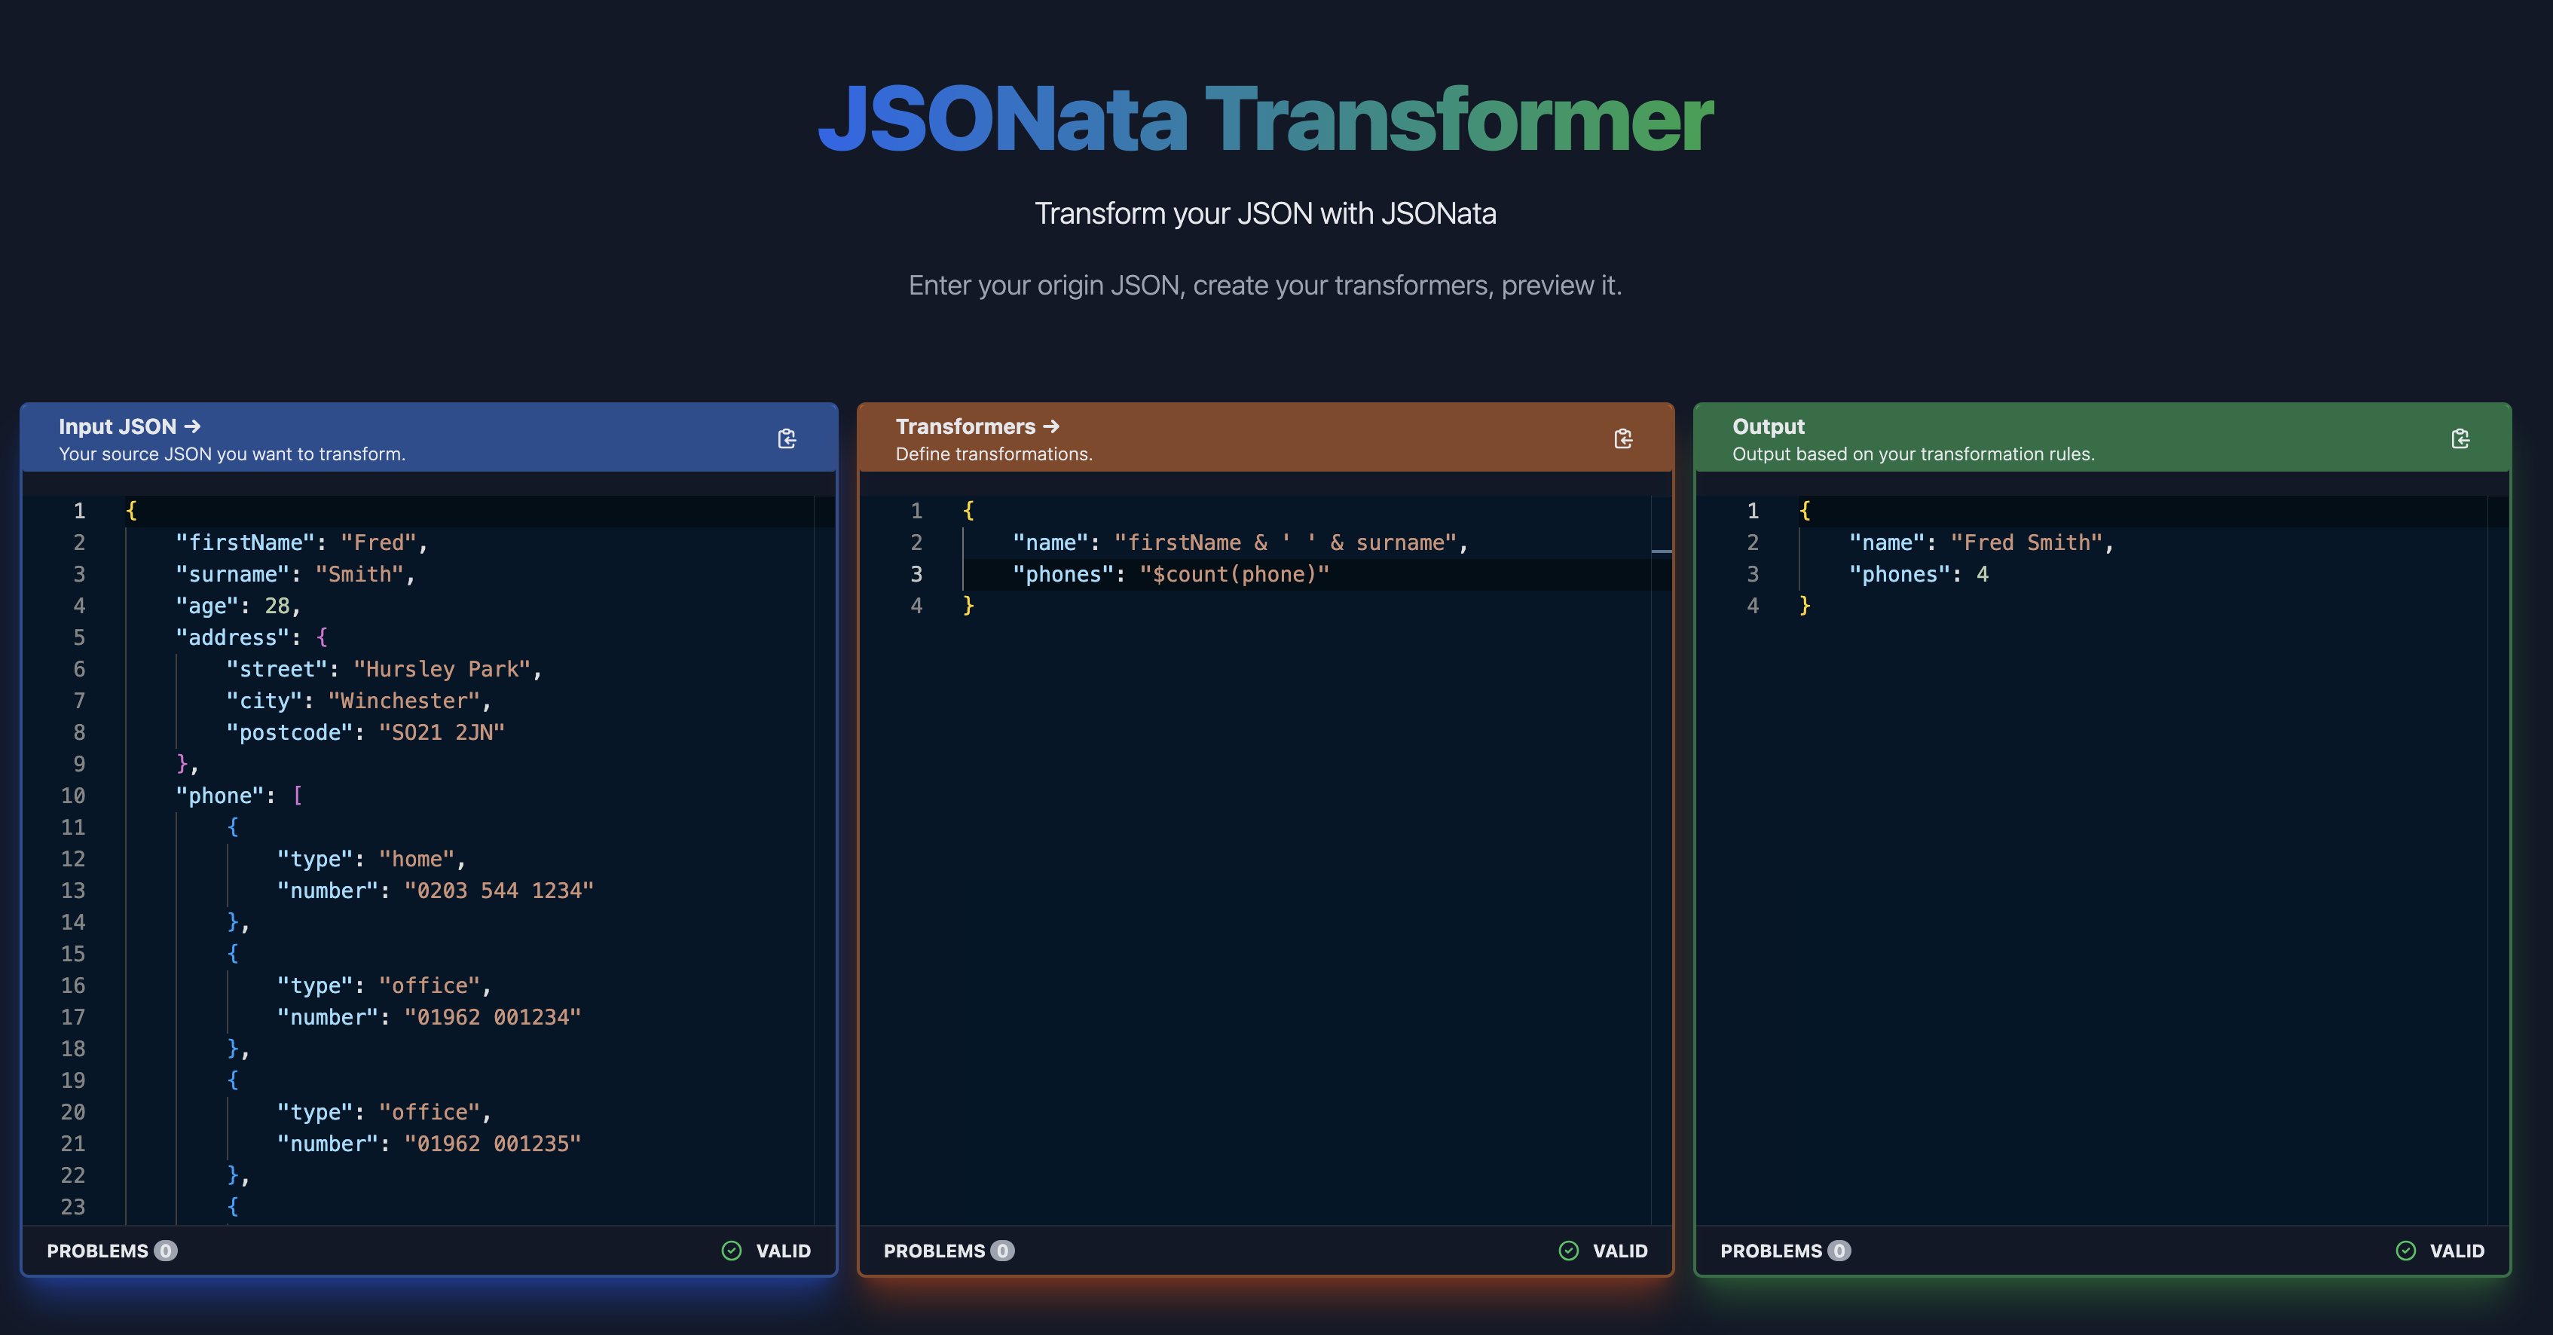Click the "firstName & ' ' & surname" expression
Image resolution: width=2553 pixels, height=1335 pixels.
pyautogui.click(x=1285, y=543)
